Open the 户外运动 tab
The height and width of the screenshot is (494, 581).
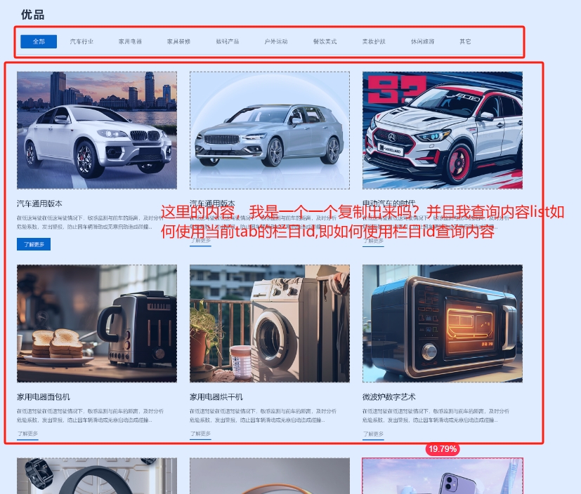pos(276,41)
